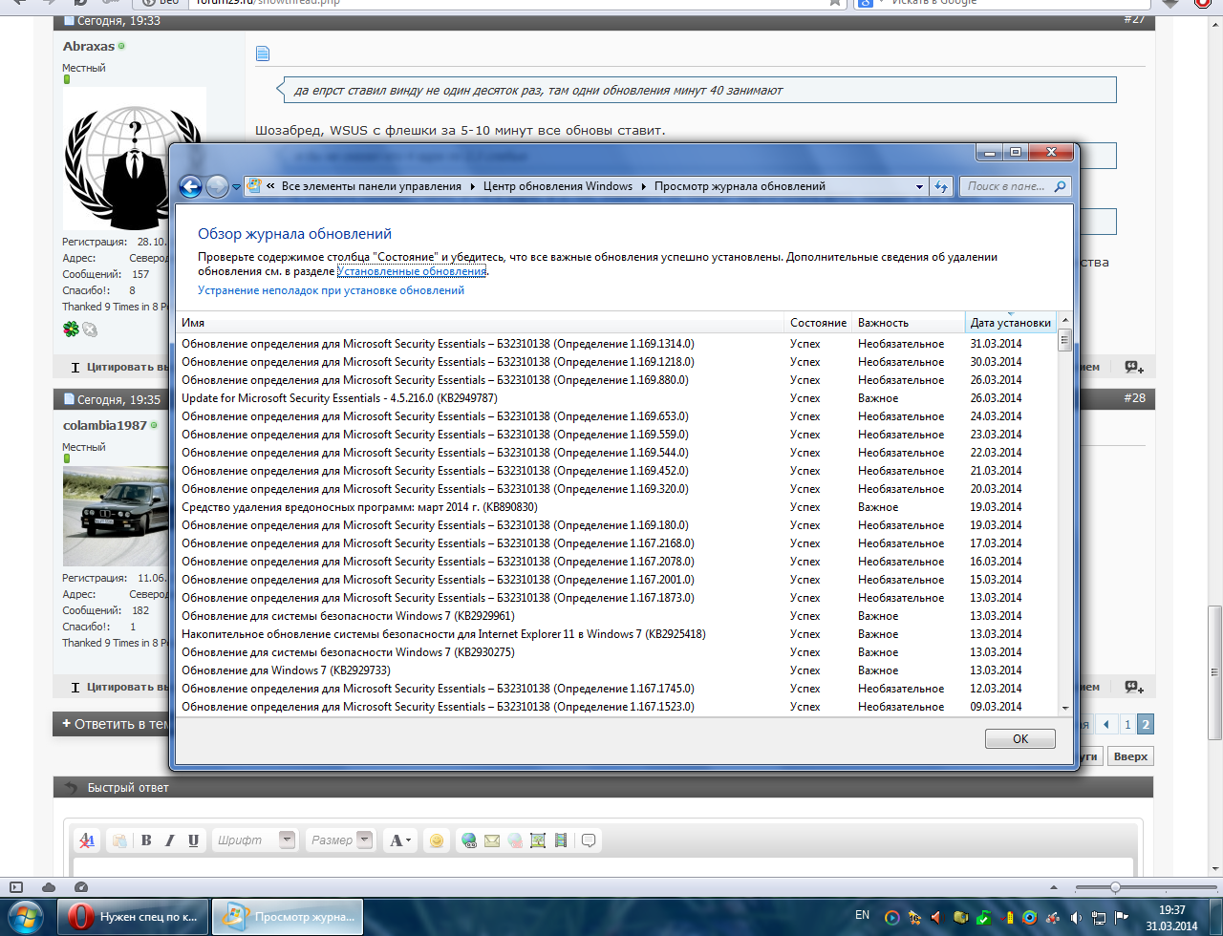Click insert email envelope icon

coord(492,840)
